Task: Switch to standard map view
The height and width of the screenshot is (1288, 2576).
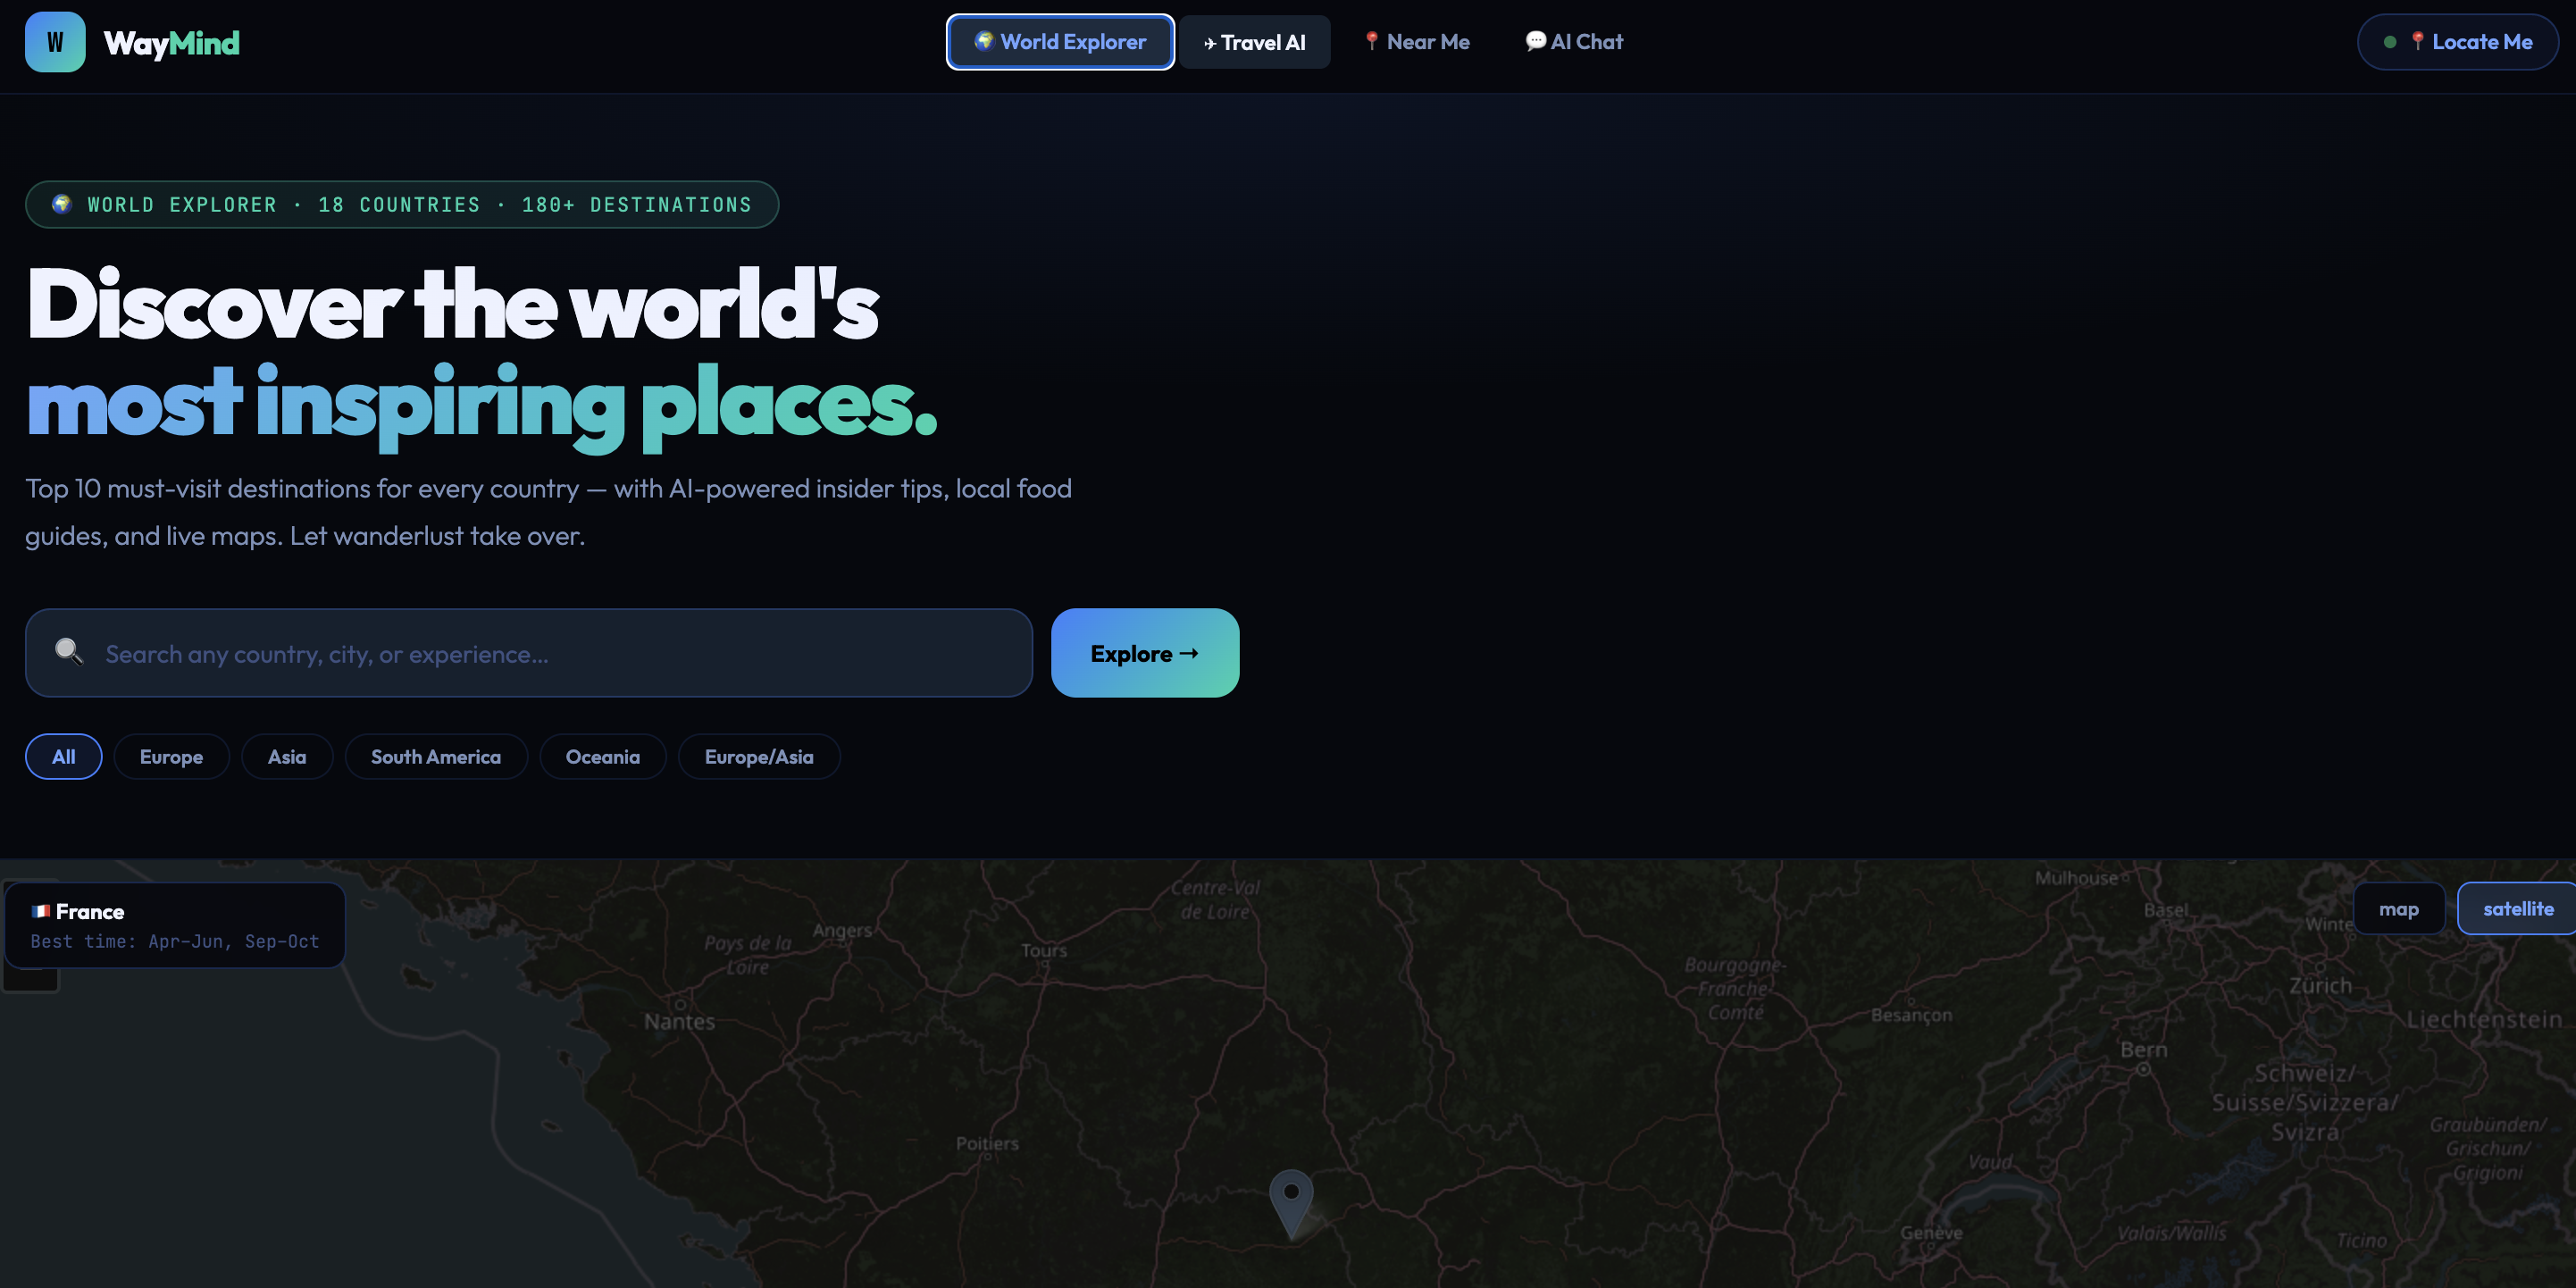Action: click(2398, 909)
